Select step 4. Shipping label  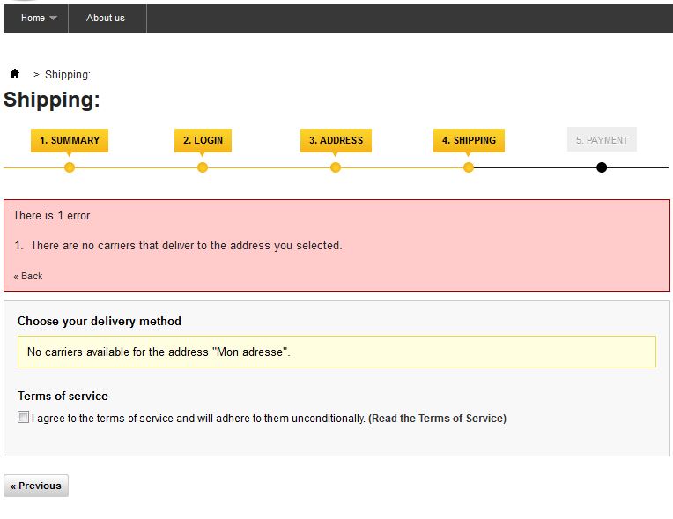tap(470, 140)
